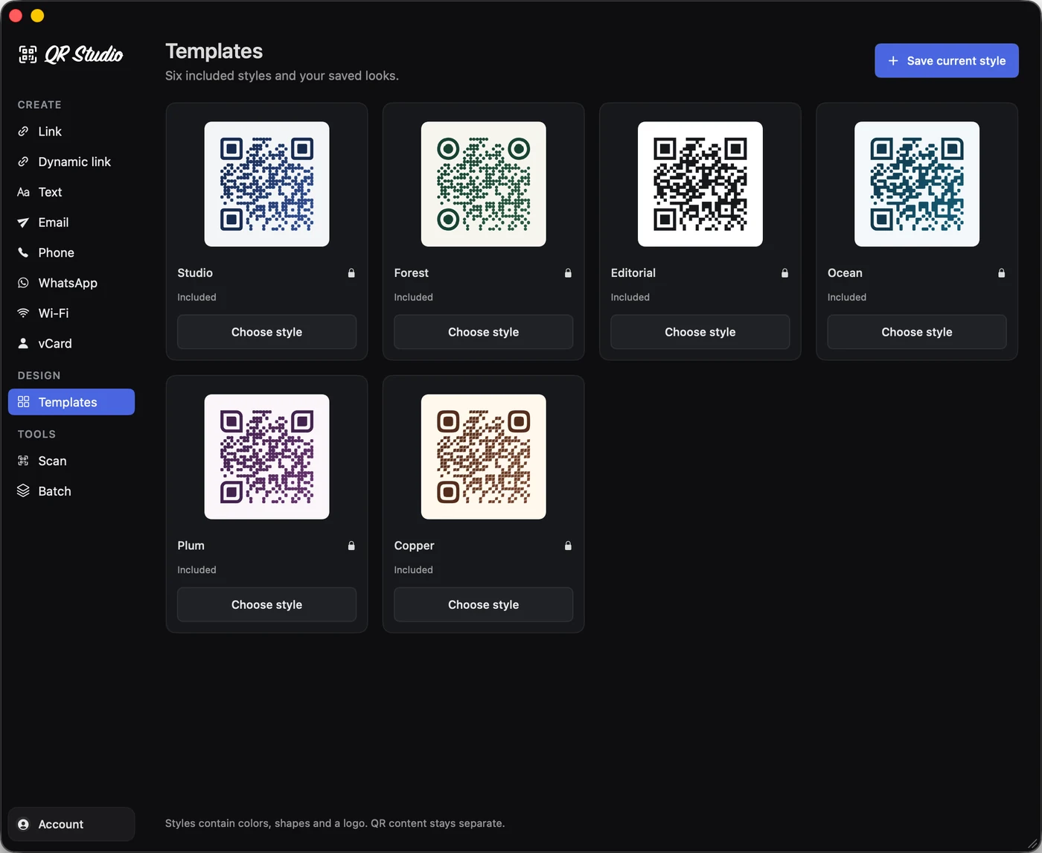Click the lock icon on Studio card
This screenshot has height=853, width=1042.
[x=351, y=273]
